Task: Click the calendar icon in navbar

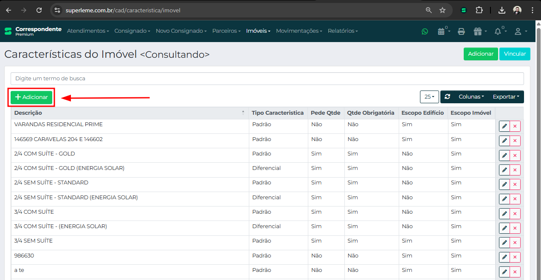Action: pos(442,31)
